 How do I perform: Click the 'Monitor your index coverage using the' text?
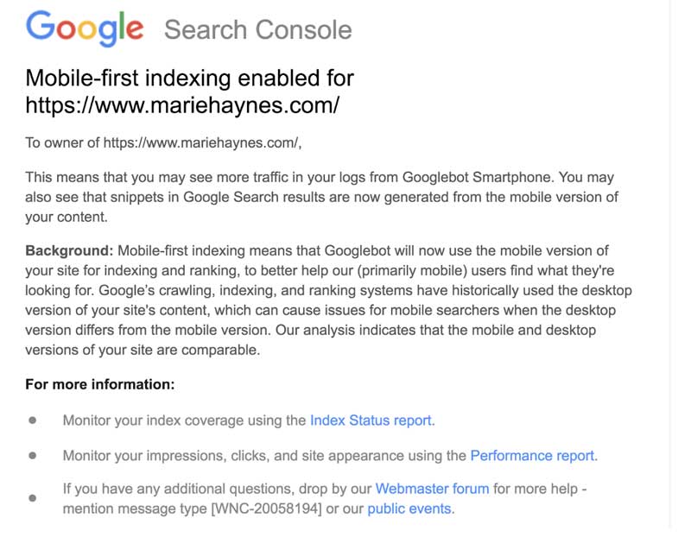tap(185, 420)
